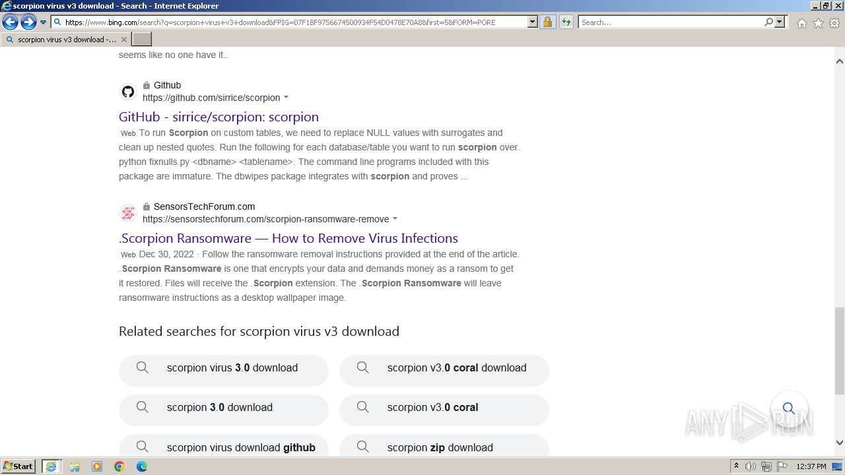Screen dimensions: 845x475
Task: Open the volume speaker tray icon
Action: pos(751,466)
